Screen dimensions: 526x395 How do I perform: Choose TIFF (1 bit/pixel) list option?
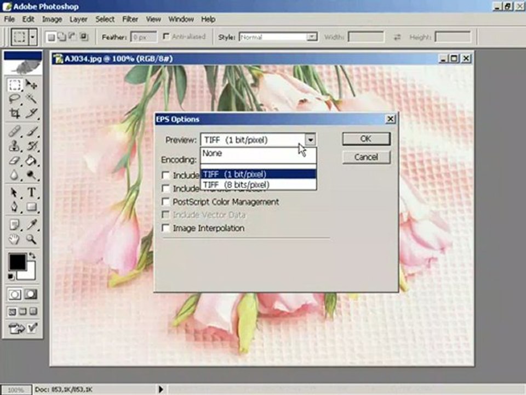(258, 174)
